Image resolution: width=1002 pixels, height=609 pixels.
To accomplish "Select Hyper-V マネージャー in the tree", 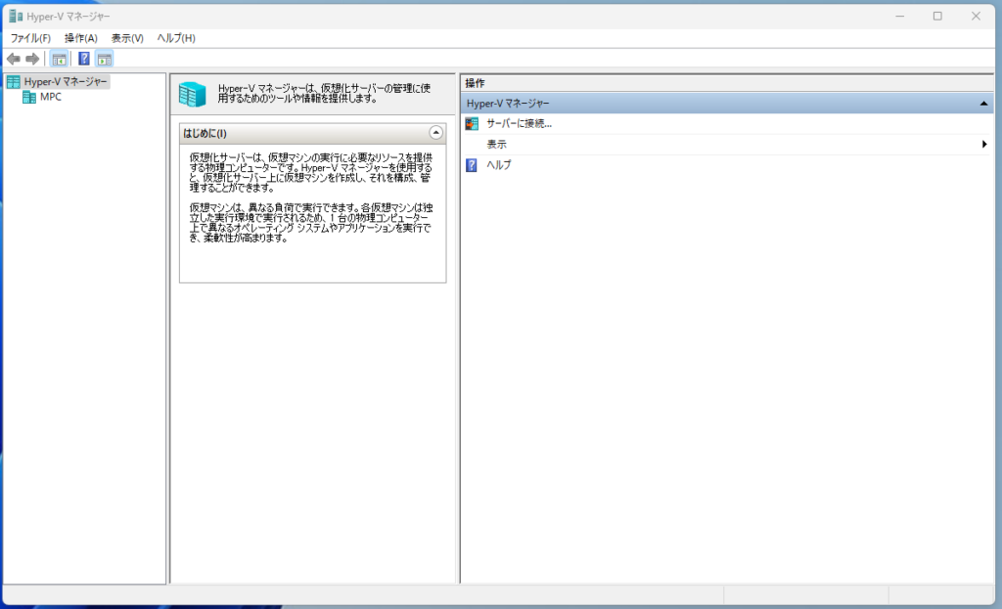I will tap(66, 82).
